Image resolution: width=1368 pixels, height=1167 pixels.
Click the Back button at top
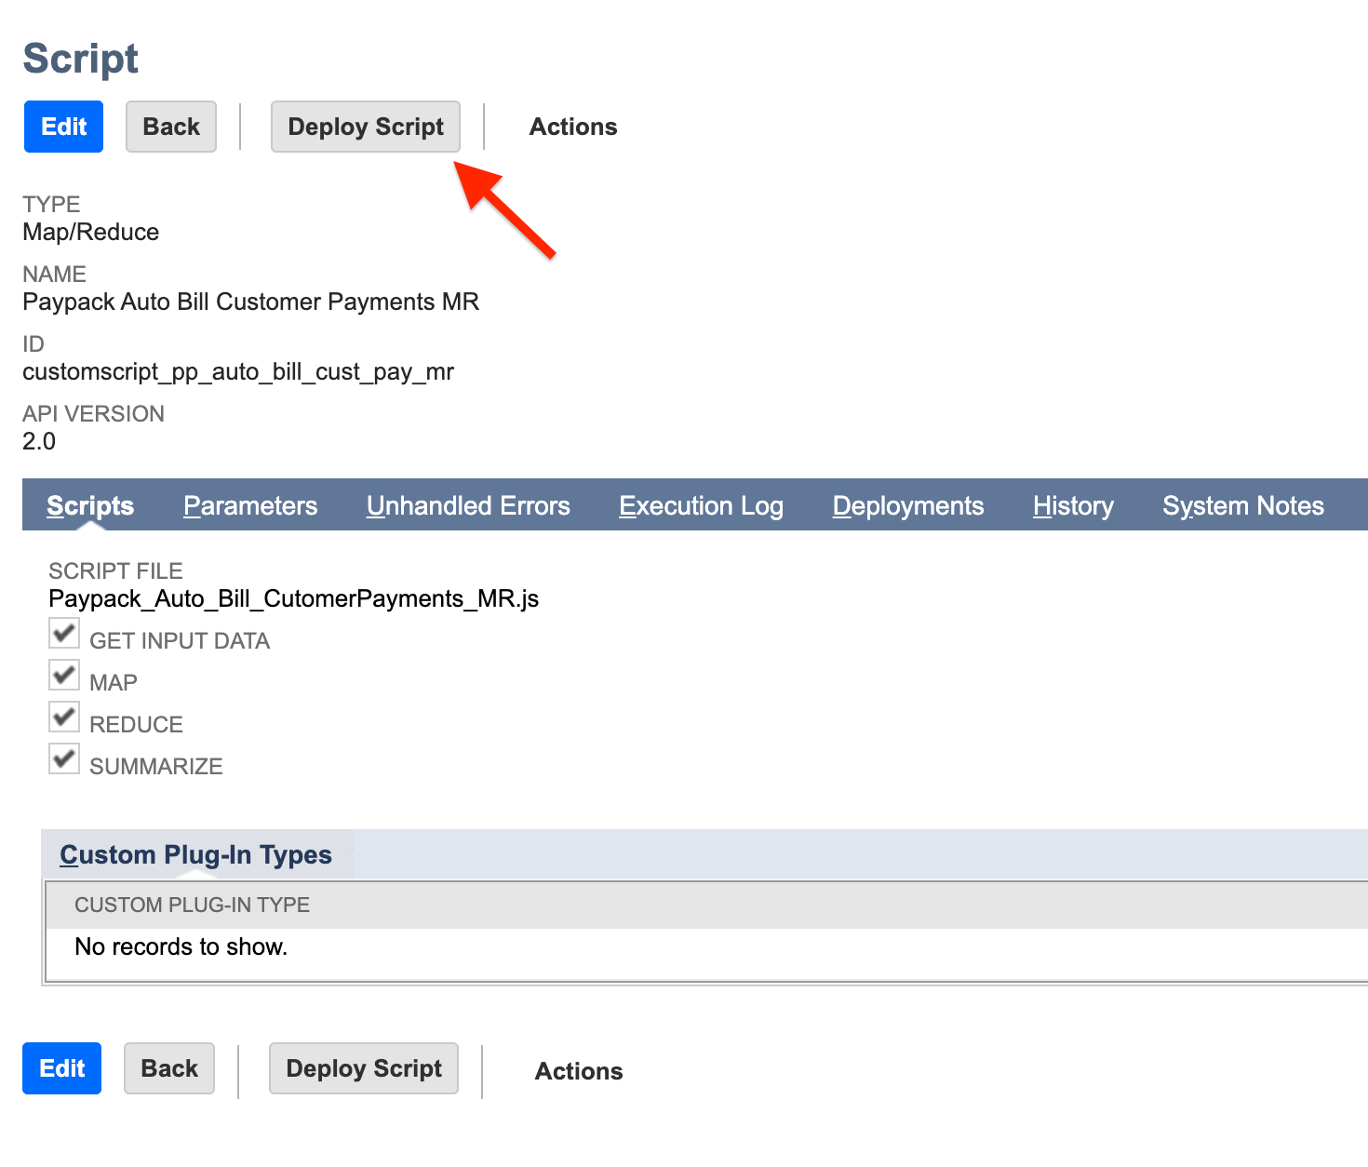170,127
